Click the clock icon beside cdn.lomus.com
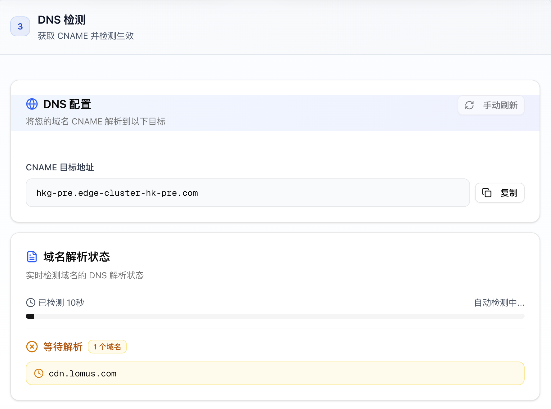This screenshot has width=551, height=409. pos(39,373)
